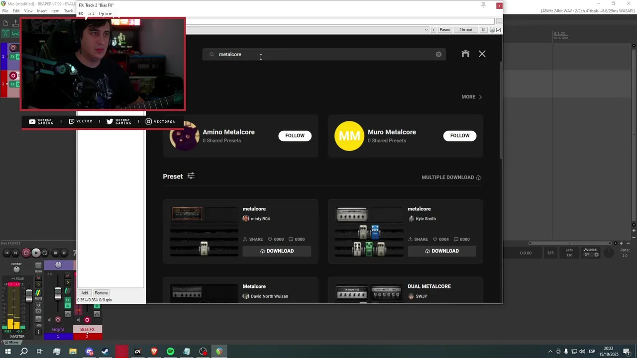Open REAPER Edit menu
The image size is (637, 358).
click(16, 11)
